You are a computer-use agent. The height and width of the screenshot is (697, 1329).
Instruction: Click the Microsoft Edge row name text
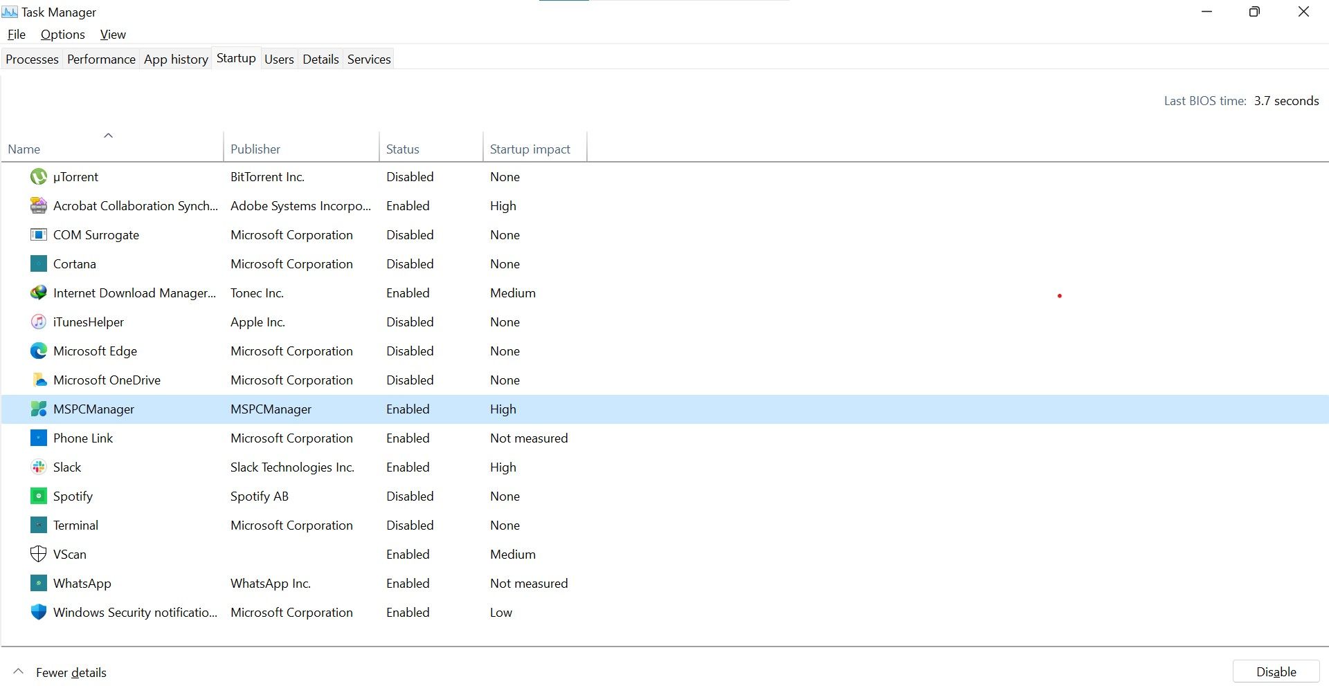[x=95, y=351]
